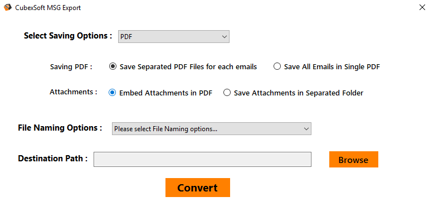Open the Please select File Naming options dropdown
Screen dimensions: 429x211
(x=212, y=129)
